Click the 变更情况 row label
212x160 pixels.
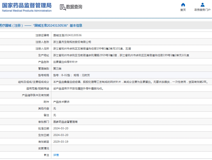(44, 148)
